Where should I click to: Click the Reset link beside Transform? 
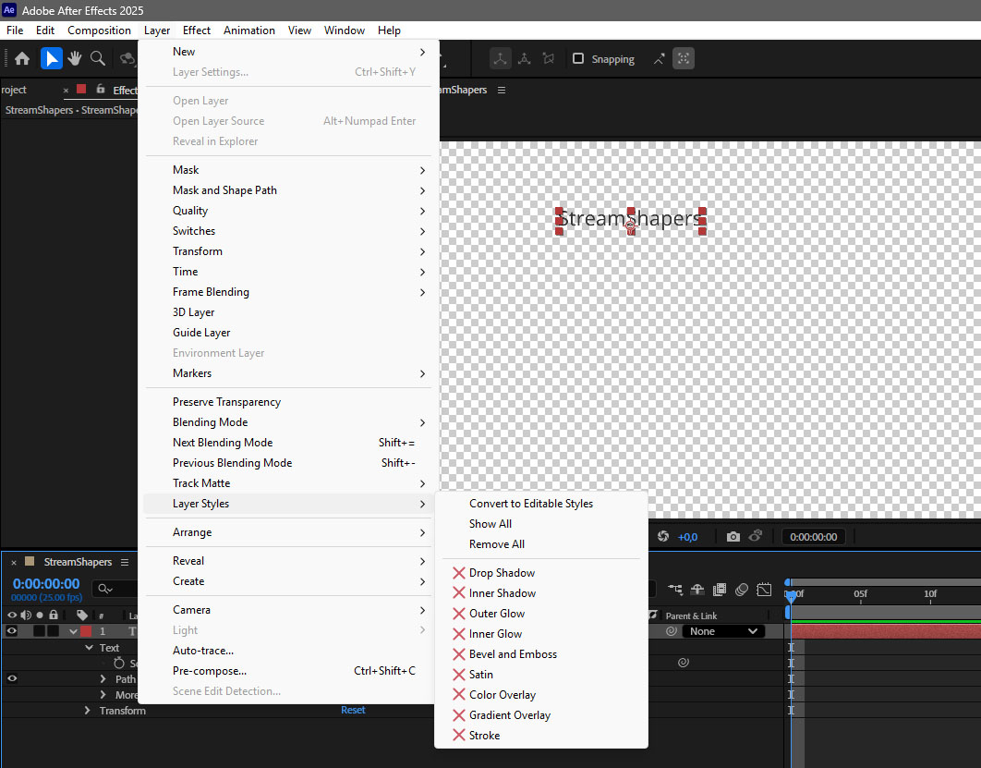tap(353, 710)
